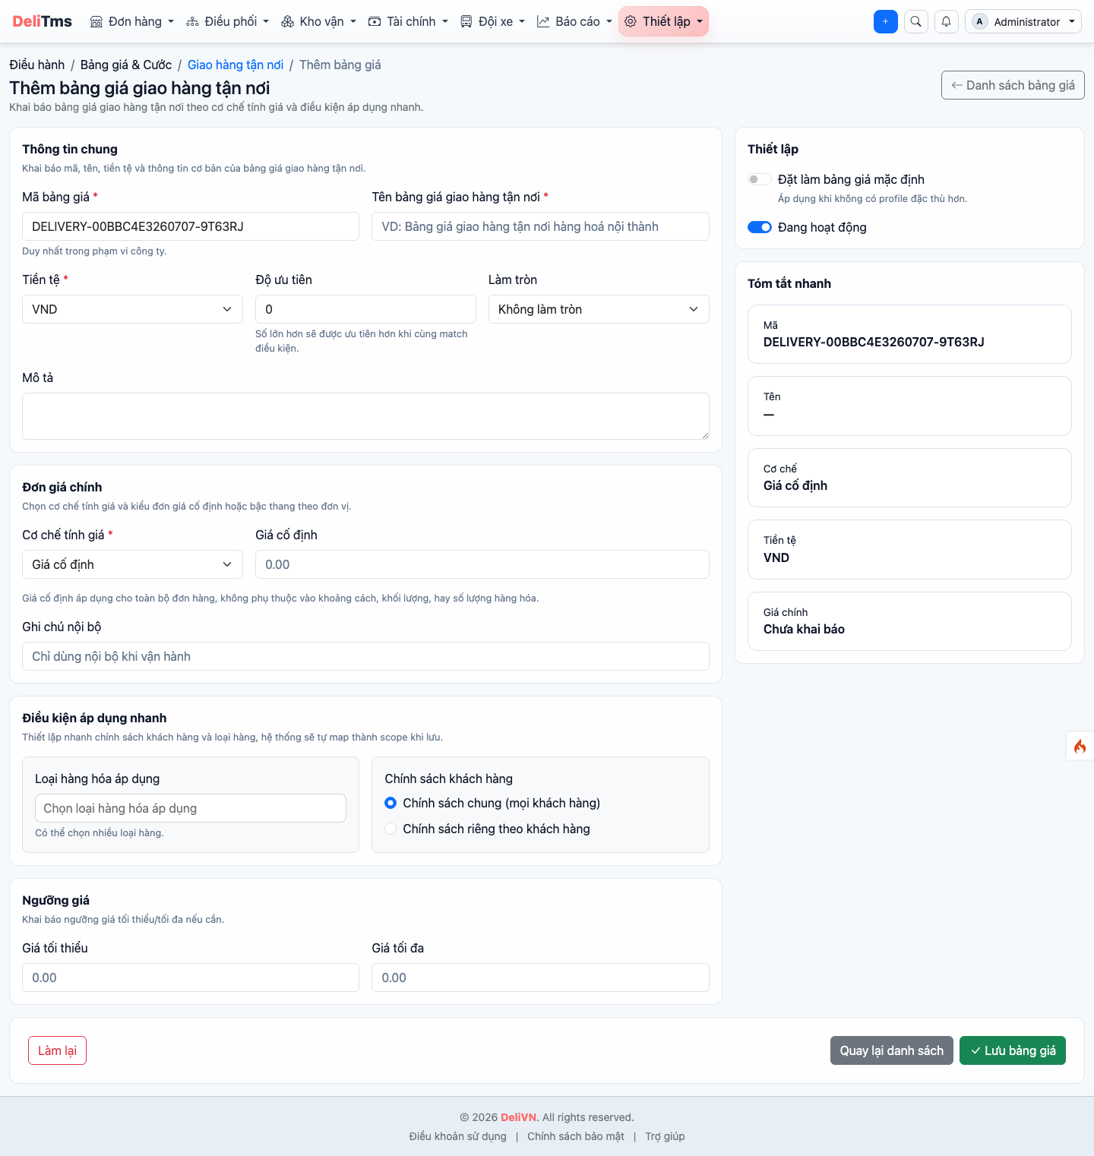Screen dimensions: 1094x1156
Task: Click the Danh sách bảng giá button
Action: tap(1013, 85)
